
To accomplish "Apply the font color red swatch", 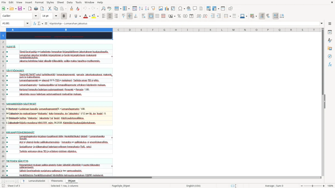I will [x=85, y=16].
